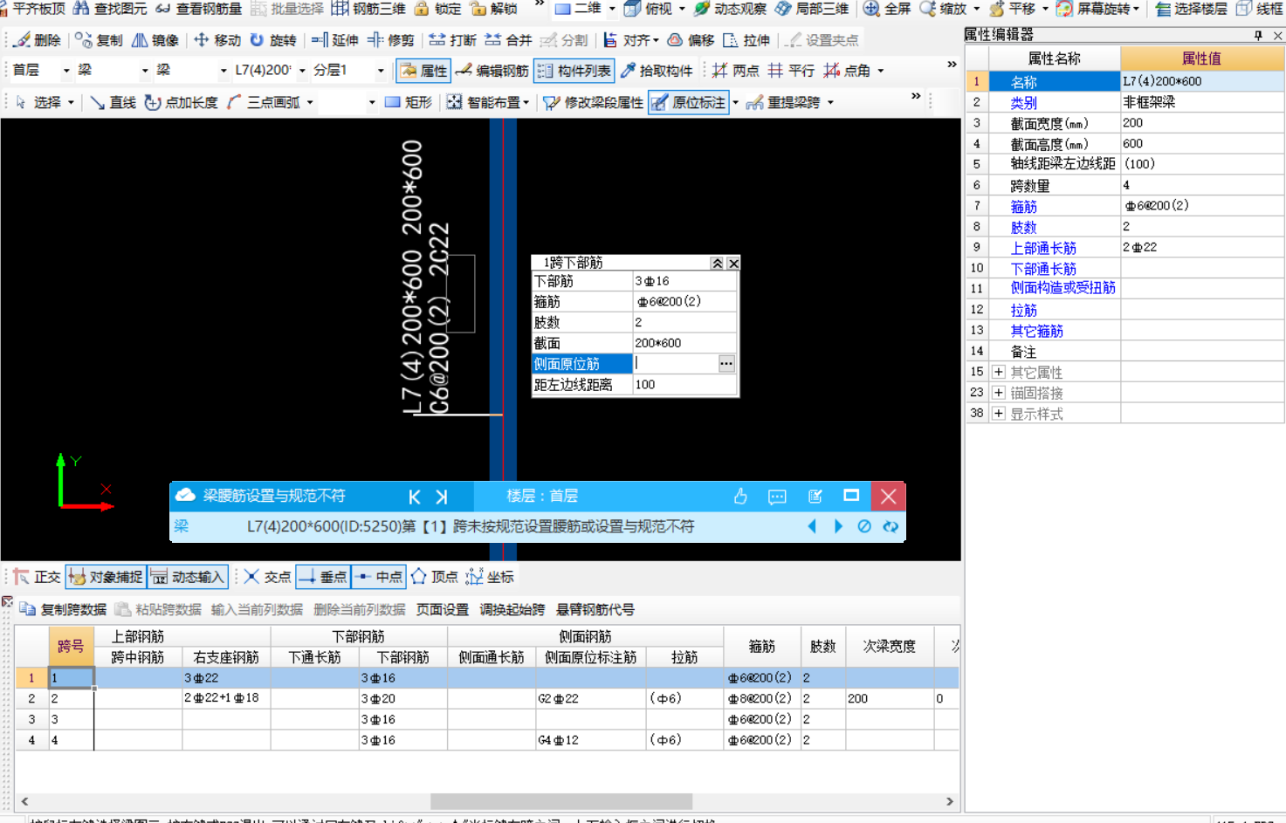Click ellipsis button beside 侧面原位筋
Image resolution: width=1286 pixels, height=823 pixels.
point(726,364)
